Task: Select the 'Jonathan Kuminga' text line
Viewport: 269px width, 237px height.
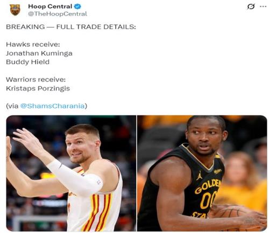Action: (x=39, y=53)
